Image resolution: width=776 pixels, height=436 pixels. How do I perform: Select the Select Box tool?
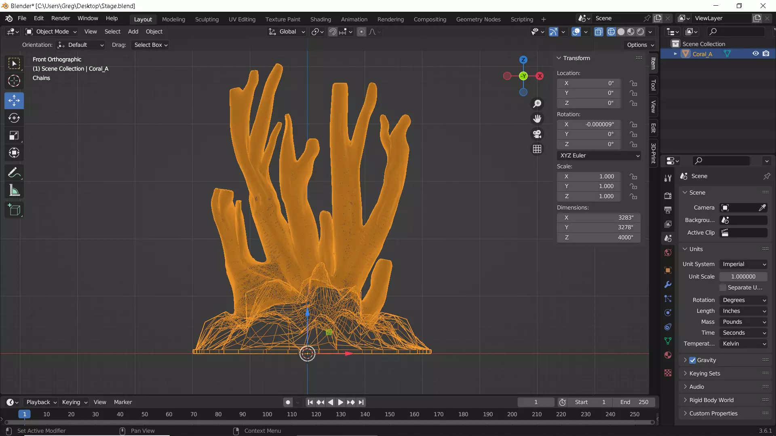(x=14, y=64)
